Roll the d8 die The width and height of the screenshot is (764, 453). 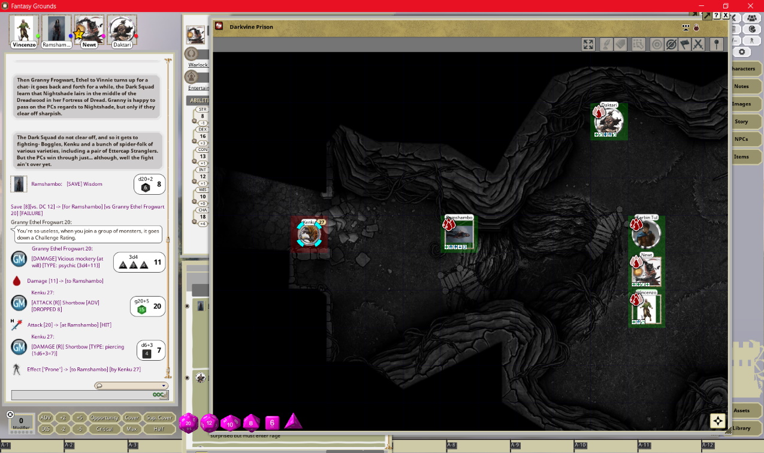click(x=251, y=422)
